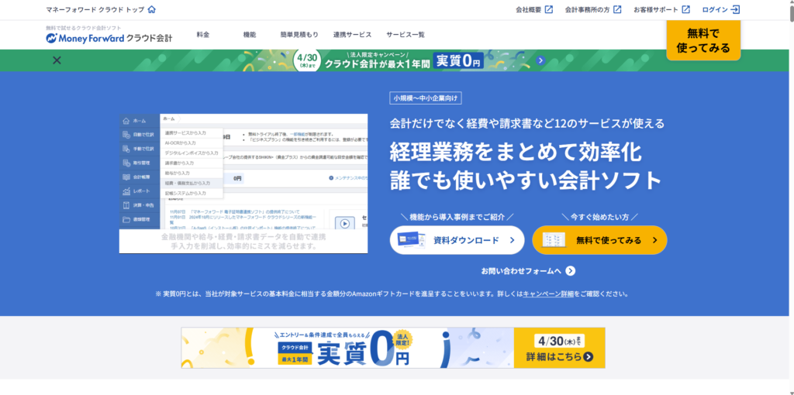The height and width of the screenshot is (395, 794).
Task: Select 機能 in the navigation bar
Action: point(250,35)
